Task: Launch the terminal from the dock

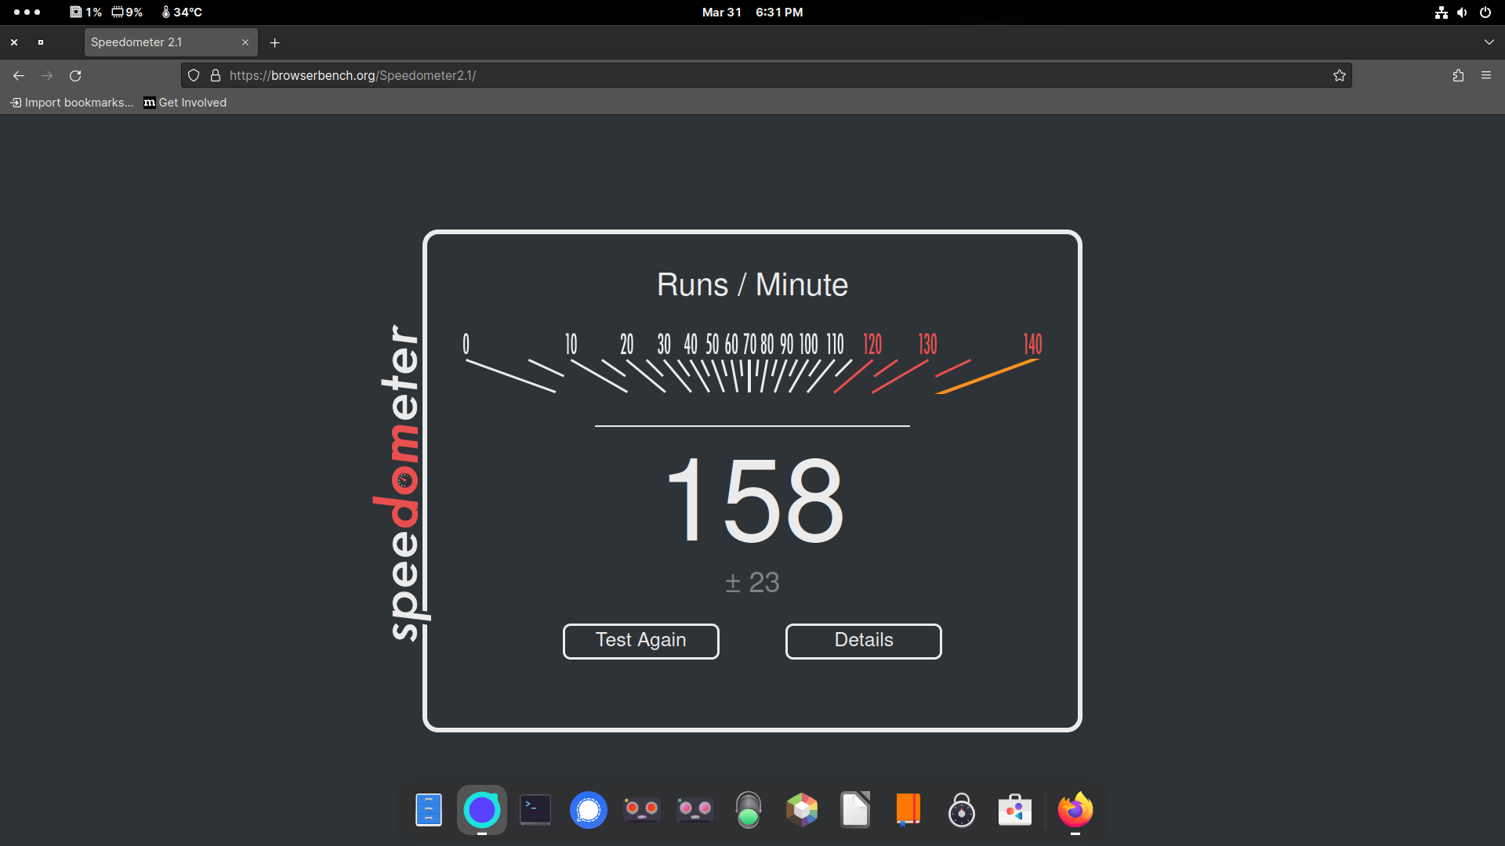Action: (535, 810)
